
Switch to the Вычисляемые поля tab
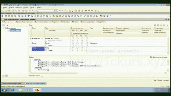point(42,22)
